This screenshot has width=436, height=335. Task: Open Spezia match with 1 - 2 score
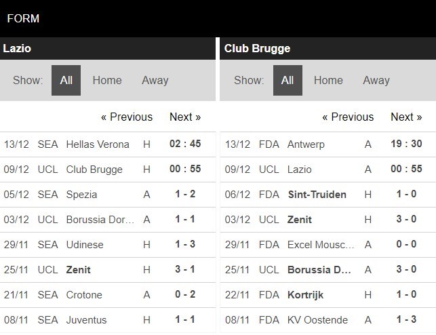click(81, 195)
